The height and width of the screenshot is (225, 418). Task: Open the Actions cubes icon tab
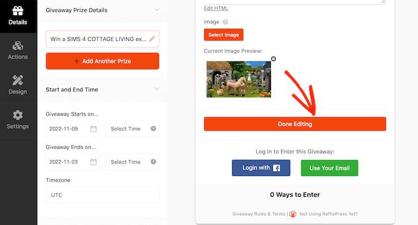(x=18, y=50)
